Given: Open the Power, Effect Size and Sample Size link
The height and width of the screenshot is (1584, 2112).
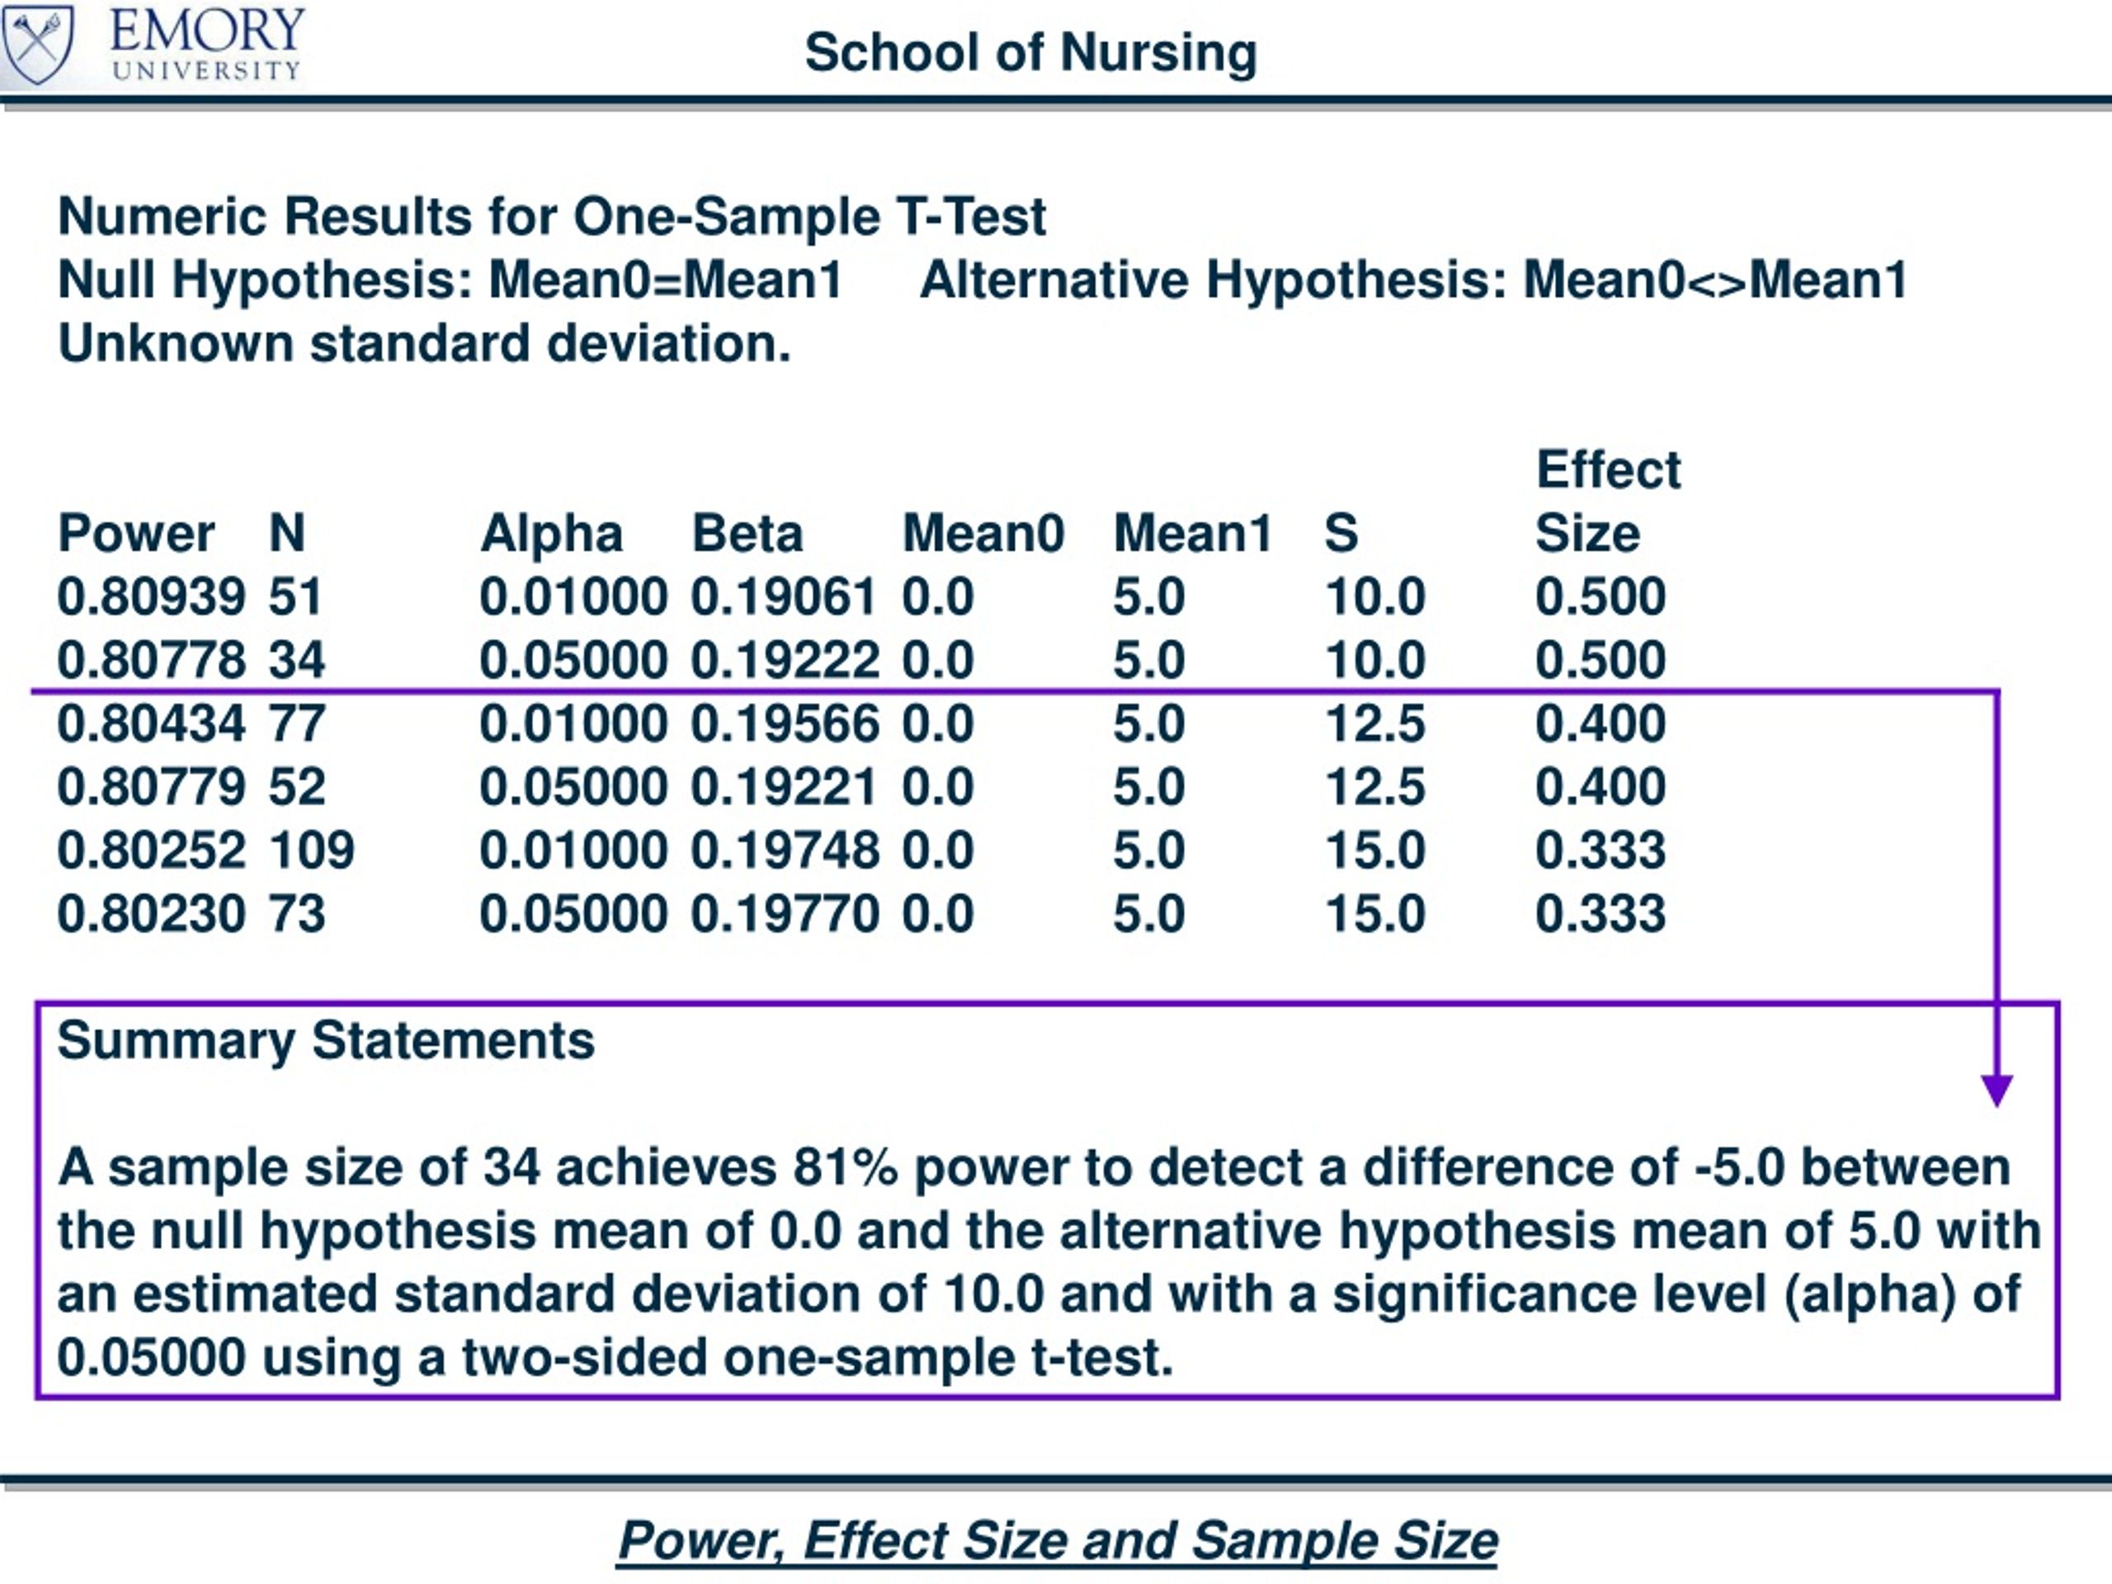Looking at the screenshot, I should coord(1057,1540).
